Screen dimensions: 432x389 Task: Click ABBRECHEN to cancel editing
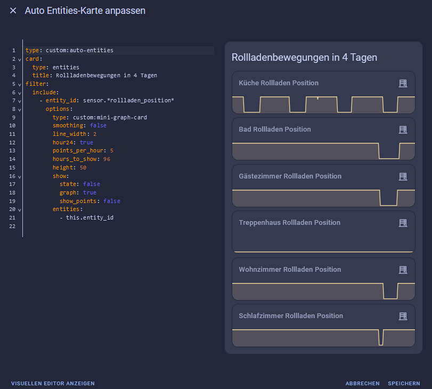coord(362,383)
